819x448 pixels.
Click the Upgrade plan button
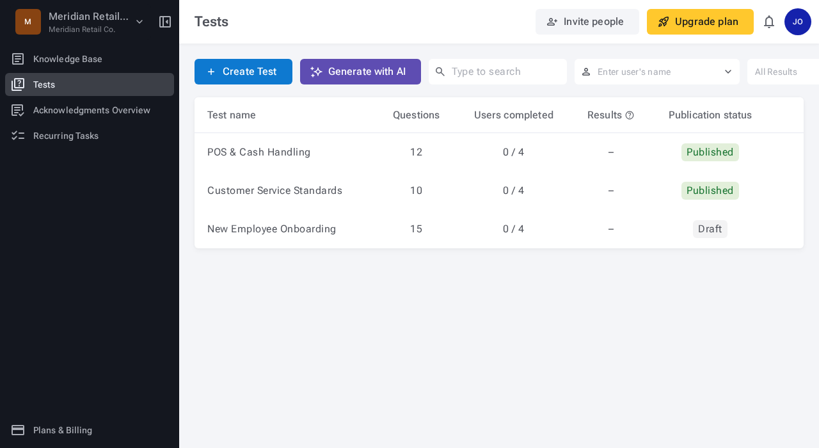coord(700,22)
